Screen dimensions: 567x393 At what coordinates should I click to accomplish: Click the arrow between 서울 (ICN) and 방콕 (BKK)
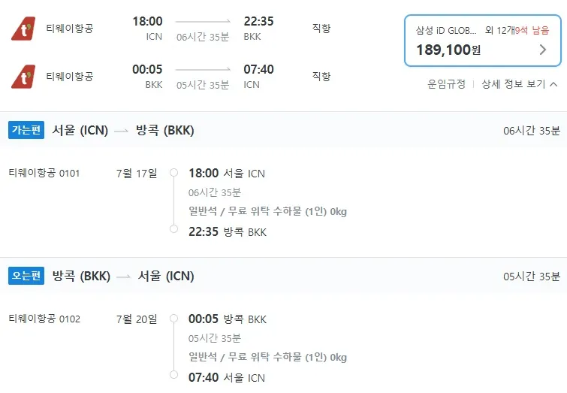click(122, 131)
